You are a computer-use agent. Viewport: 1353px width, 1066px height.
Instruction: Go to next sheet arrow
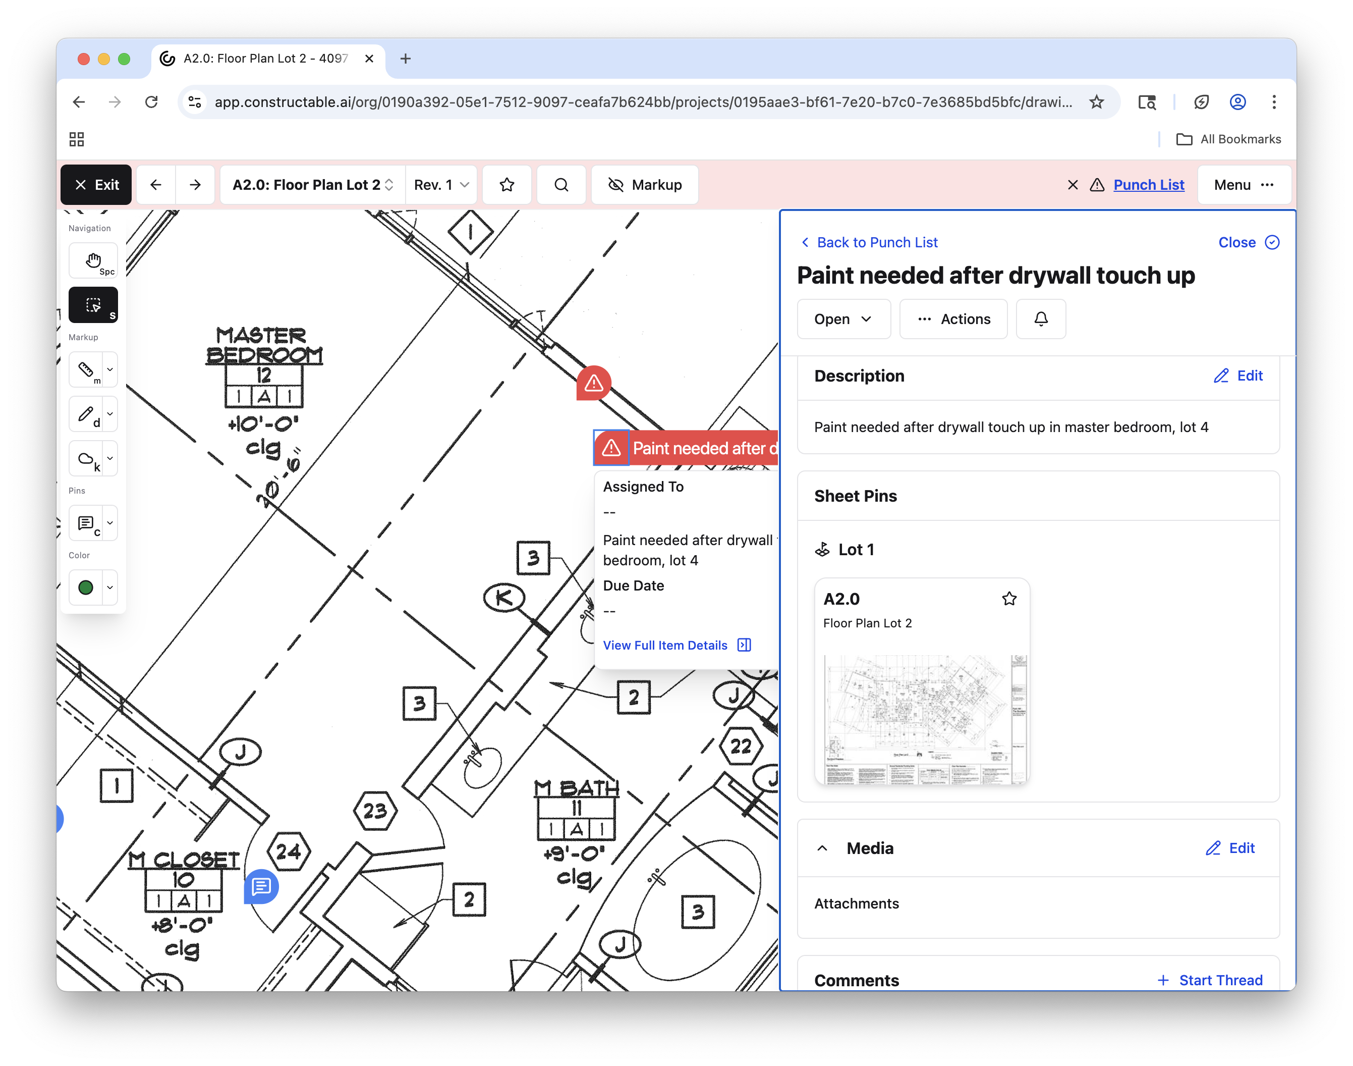(x=195, y=185)
